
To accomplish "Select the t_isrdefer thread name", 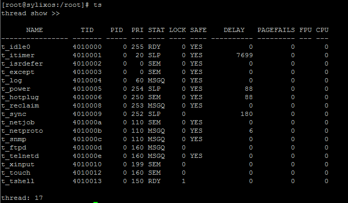I will point(22,64).
